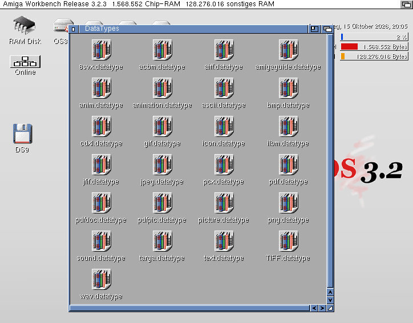Click the Workbench screen depth gadget
Image resolution: width=413 pixels, height=323 pixels.
point(406,4)
